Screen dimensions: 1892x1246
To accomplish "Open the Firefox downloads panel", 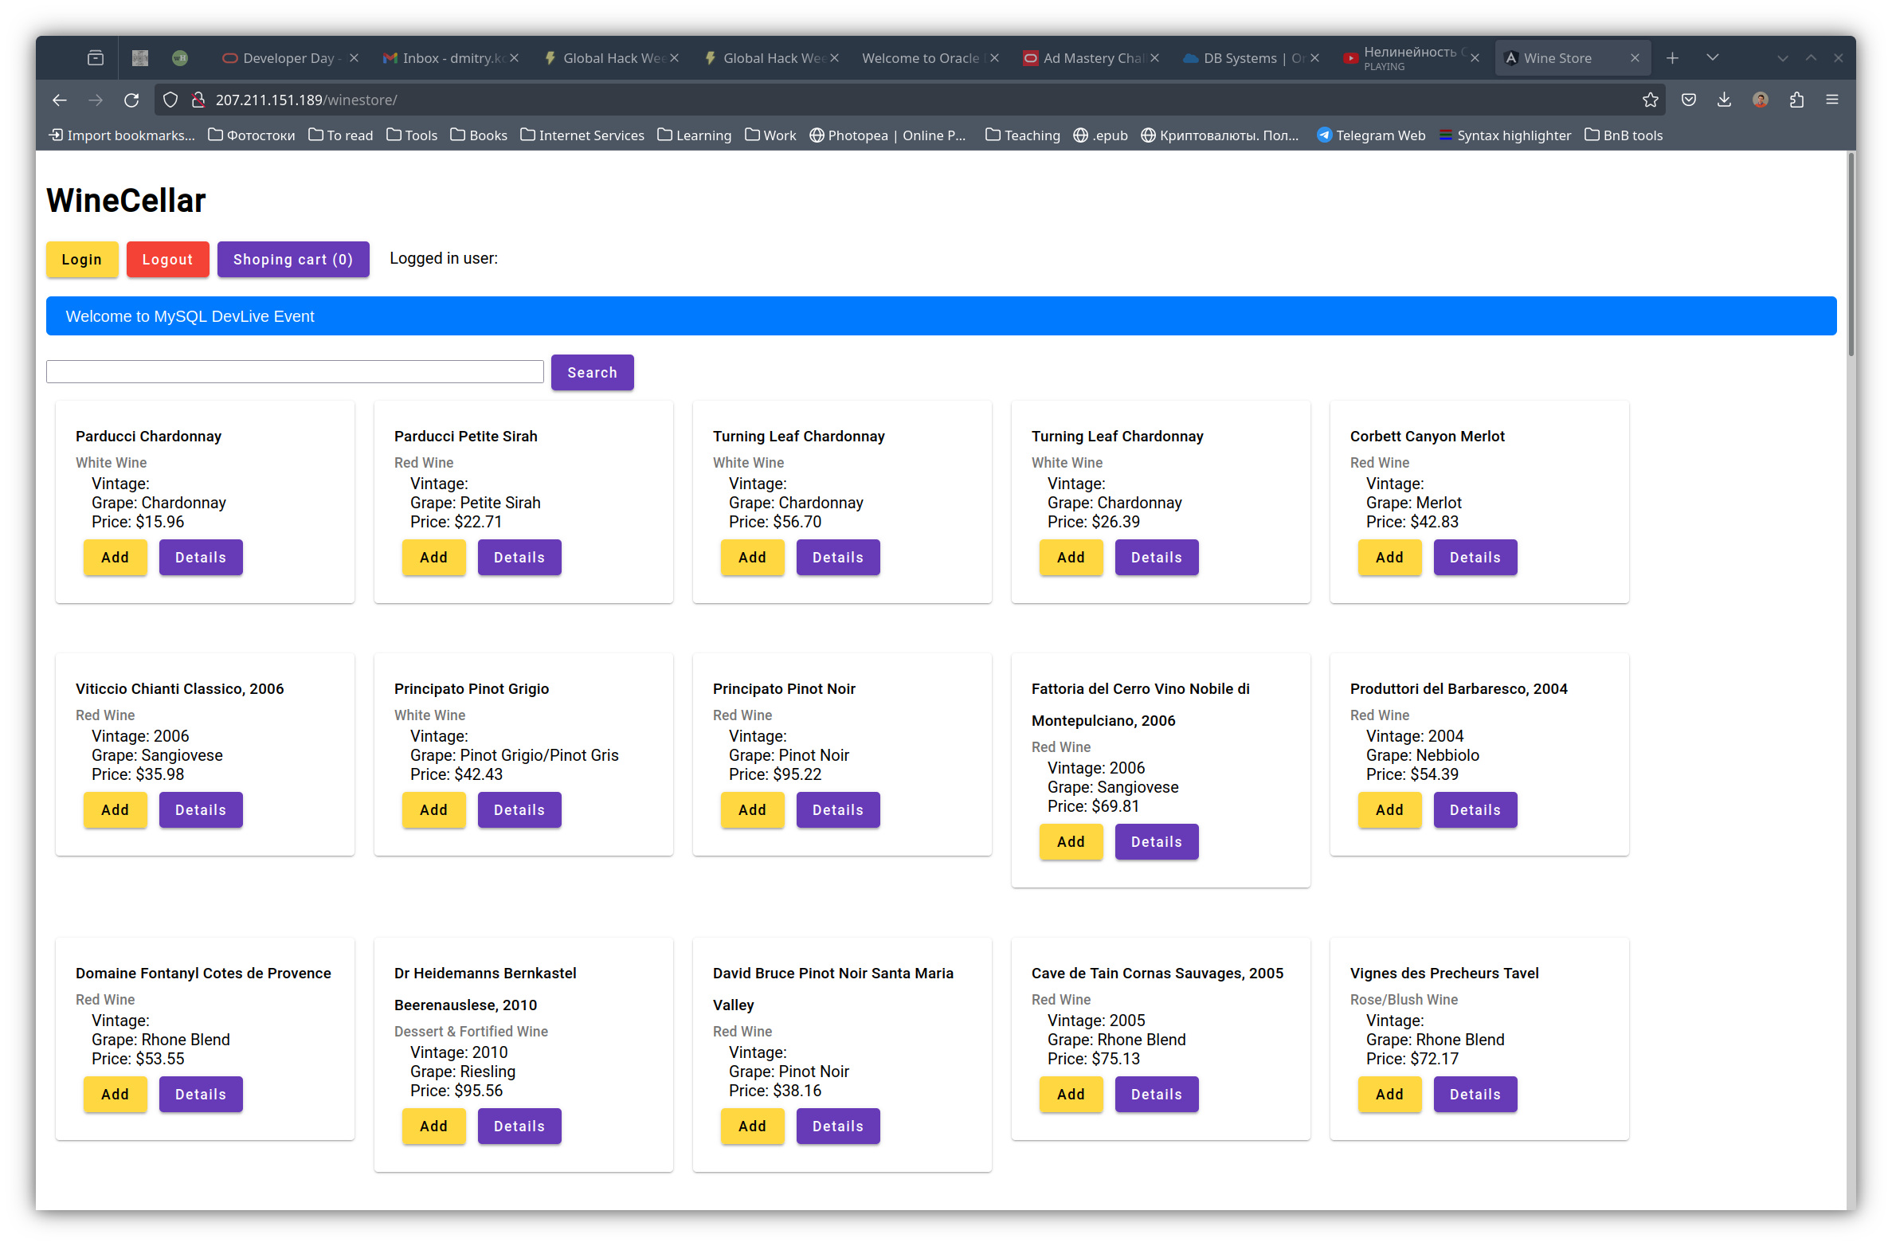I will pyautogui.click(x=1724, y=100).
